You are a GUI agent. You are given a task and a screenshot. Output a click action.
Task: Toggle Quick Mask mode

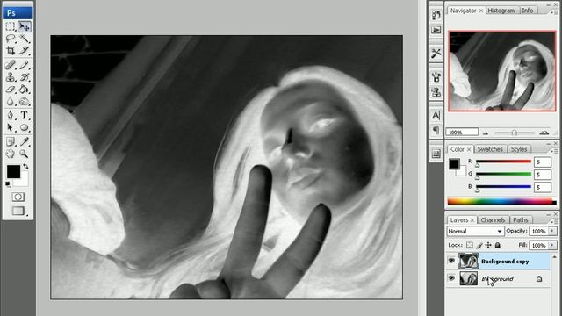point(18,197)
